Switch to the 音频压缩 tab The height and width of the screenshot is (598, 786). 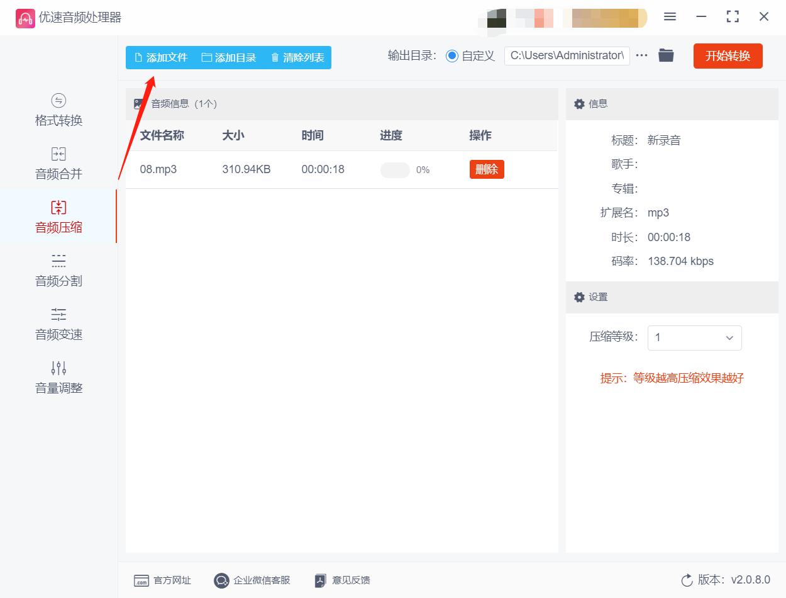click(58, 217)
